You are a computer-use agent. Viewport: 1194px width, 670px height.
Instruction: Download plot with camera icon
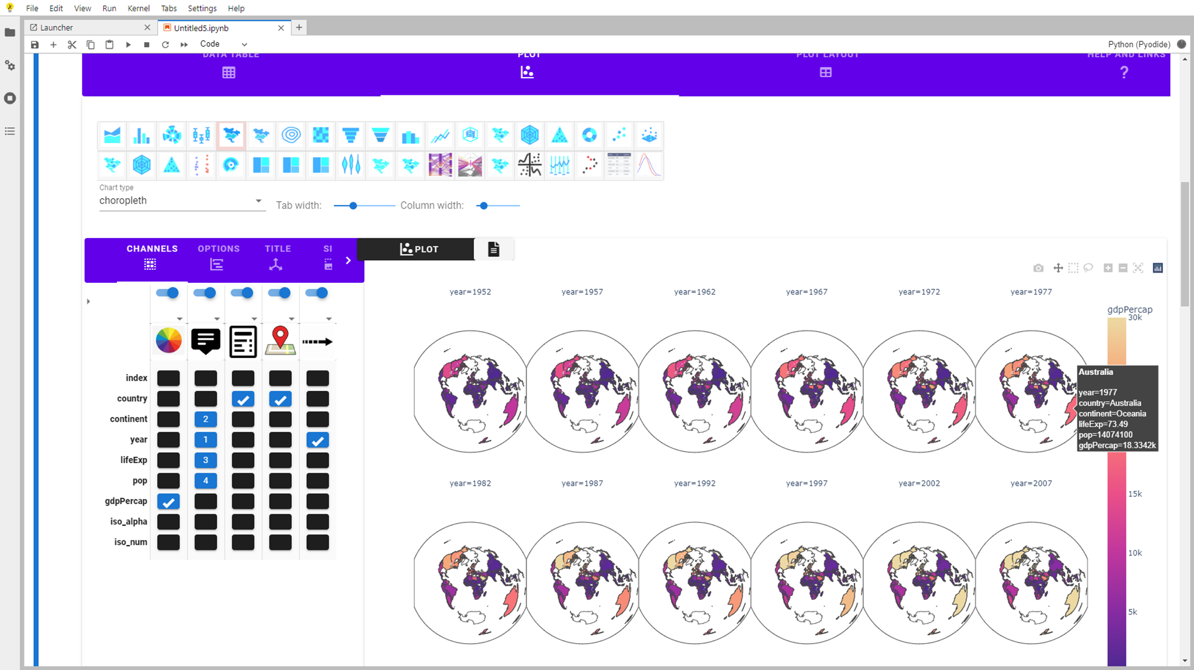(1038, 268)
